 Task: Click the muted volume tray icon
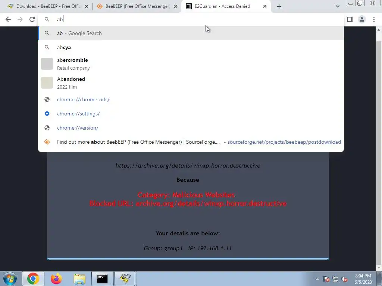[344, 279]
